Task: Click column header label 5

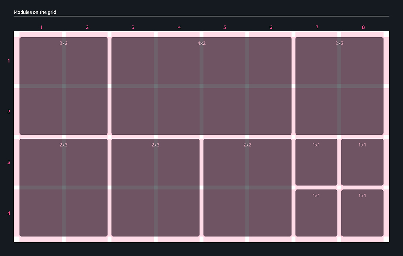Action: click(225, 27)
